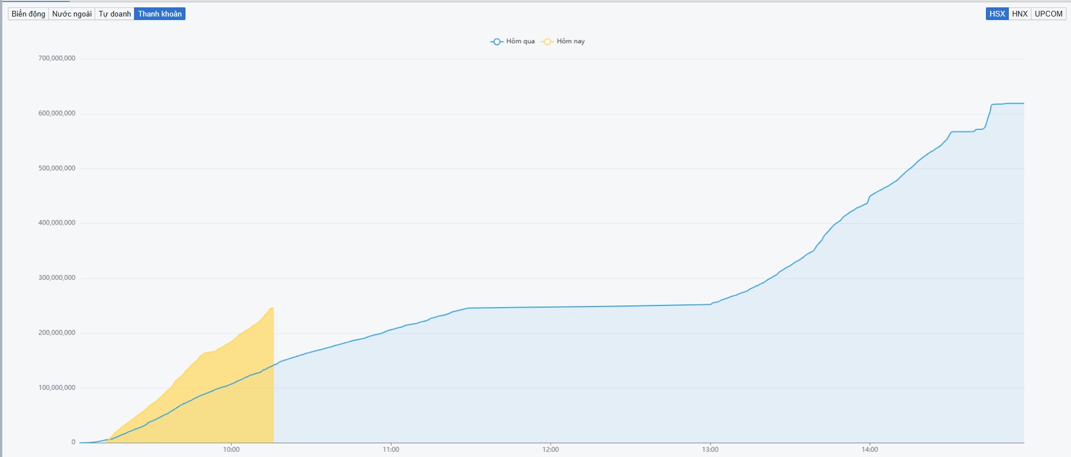Click the yellow Hôm nay legend marker
The image size is (1071, 457).
point(547,42)
